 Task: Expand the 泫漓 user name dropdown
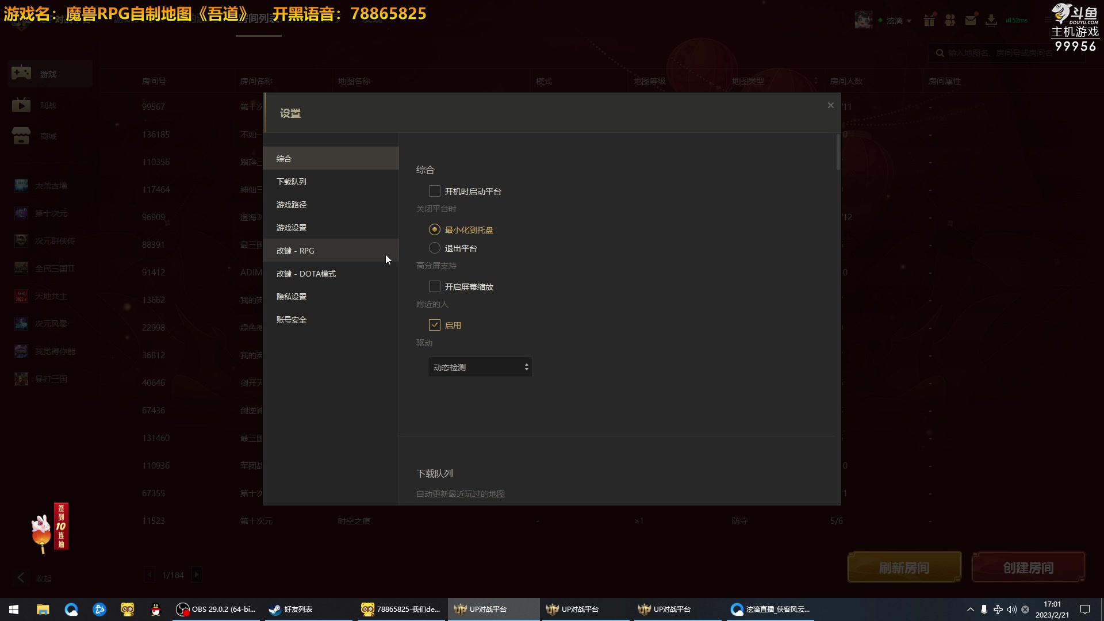[x=897, y=20]
